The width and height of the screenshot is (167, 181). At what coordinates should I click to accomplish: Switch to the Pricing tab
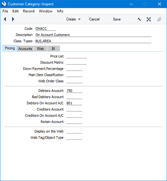click(x=10, y=48)
